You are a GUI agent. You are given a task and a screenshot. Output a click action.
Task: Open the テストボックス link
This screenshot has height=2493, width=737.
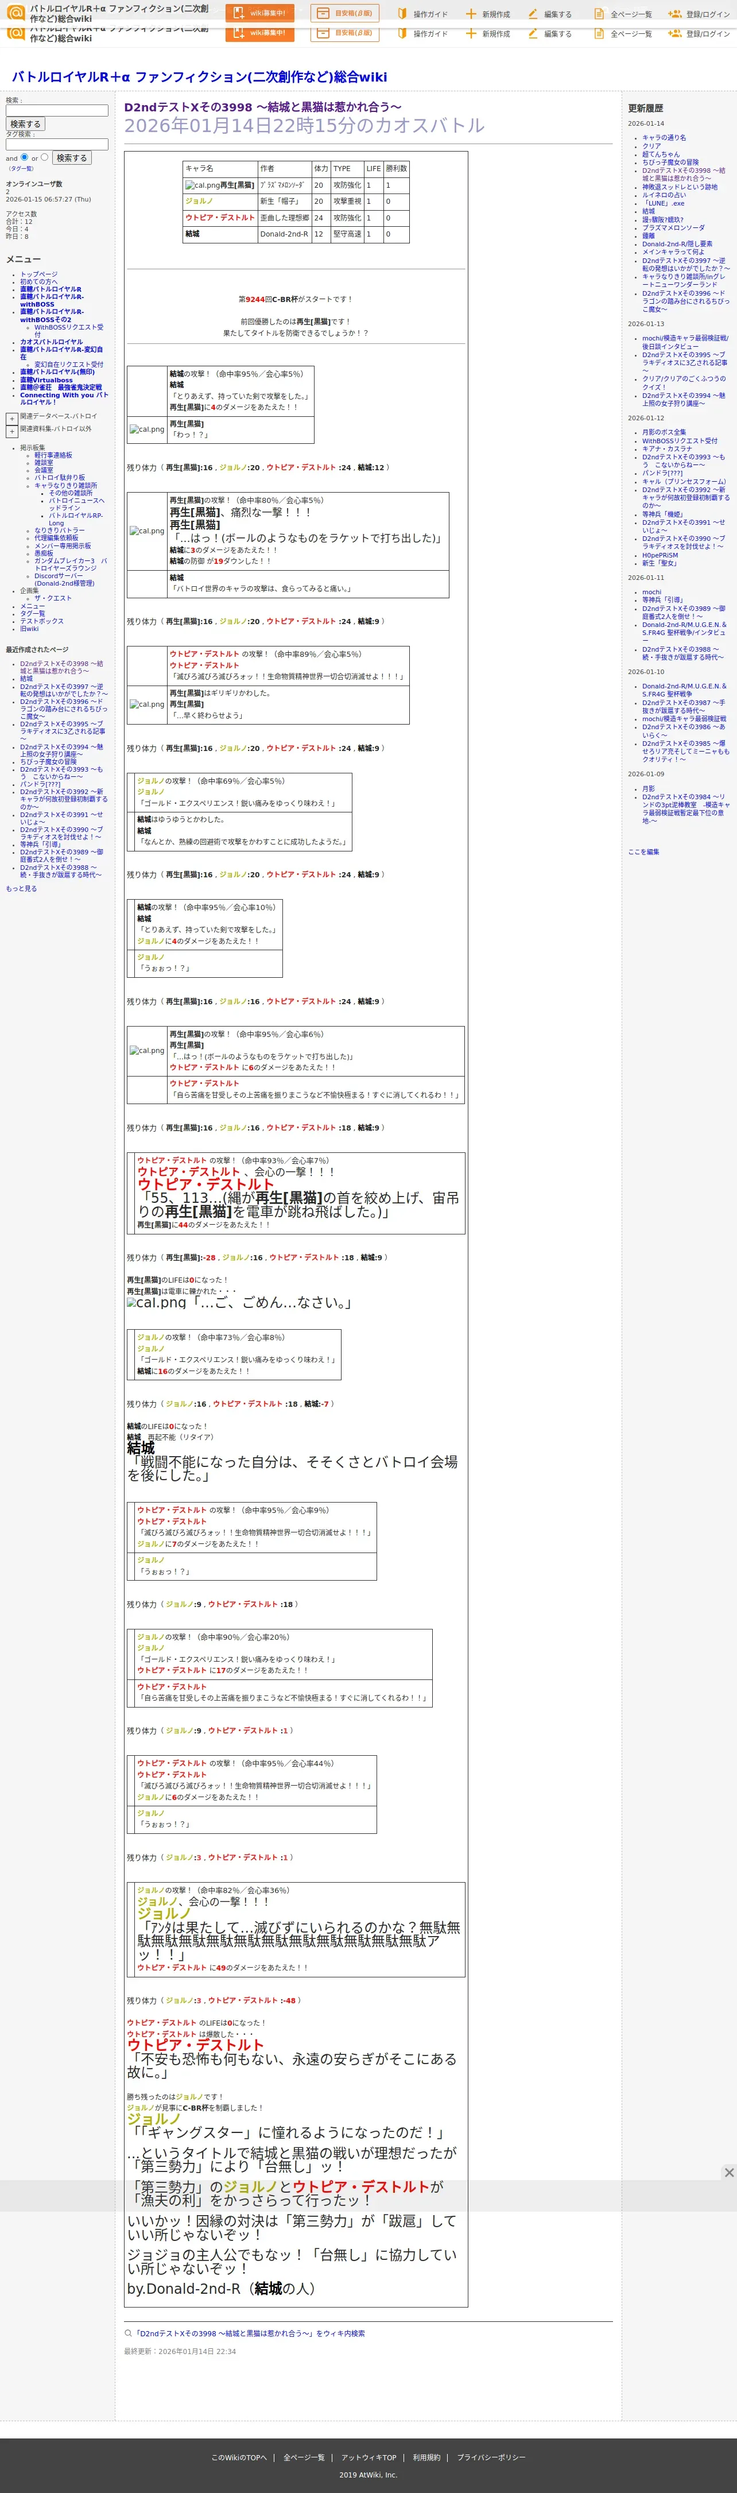click(x=41, y=621)
